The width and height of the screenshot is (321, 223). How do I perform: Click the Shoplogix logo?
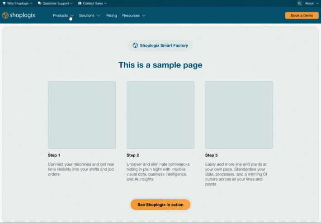tap(19, 15)
